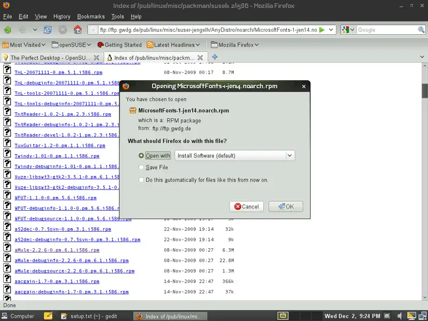Open the Computer menu on the bottom panel
Screen dimensions: 428x321
[x=18, y=316]
